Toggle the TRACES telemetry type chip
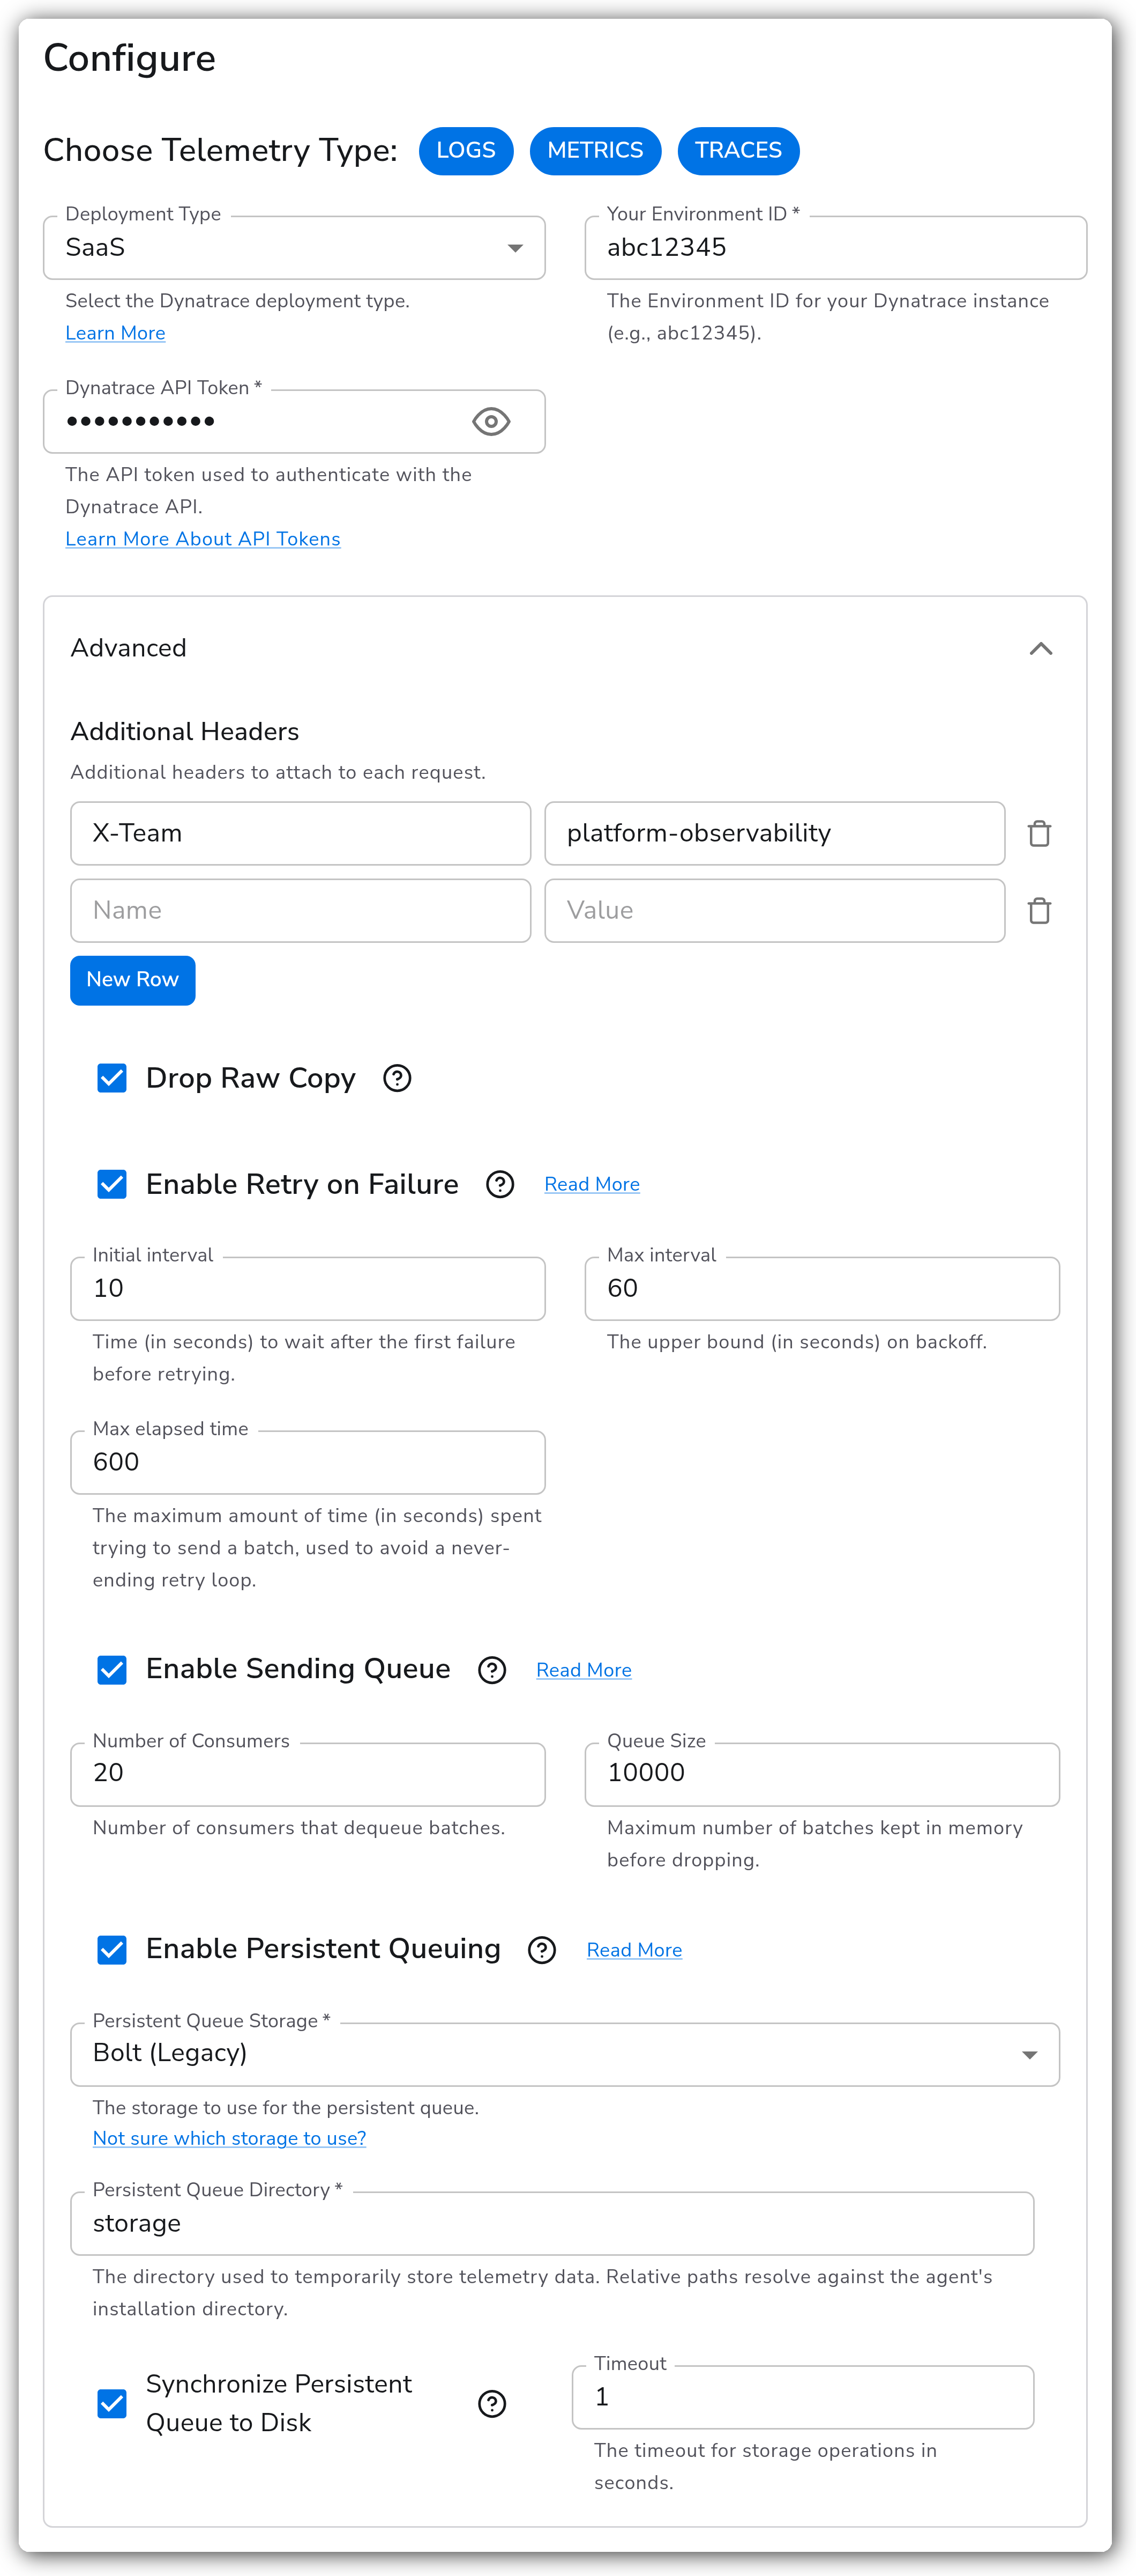The height and width of the screenshot is (2576, 1136). pyautogui.click(x=738, y=151)
